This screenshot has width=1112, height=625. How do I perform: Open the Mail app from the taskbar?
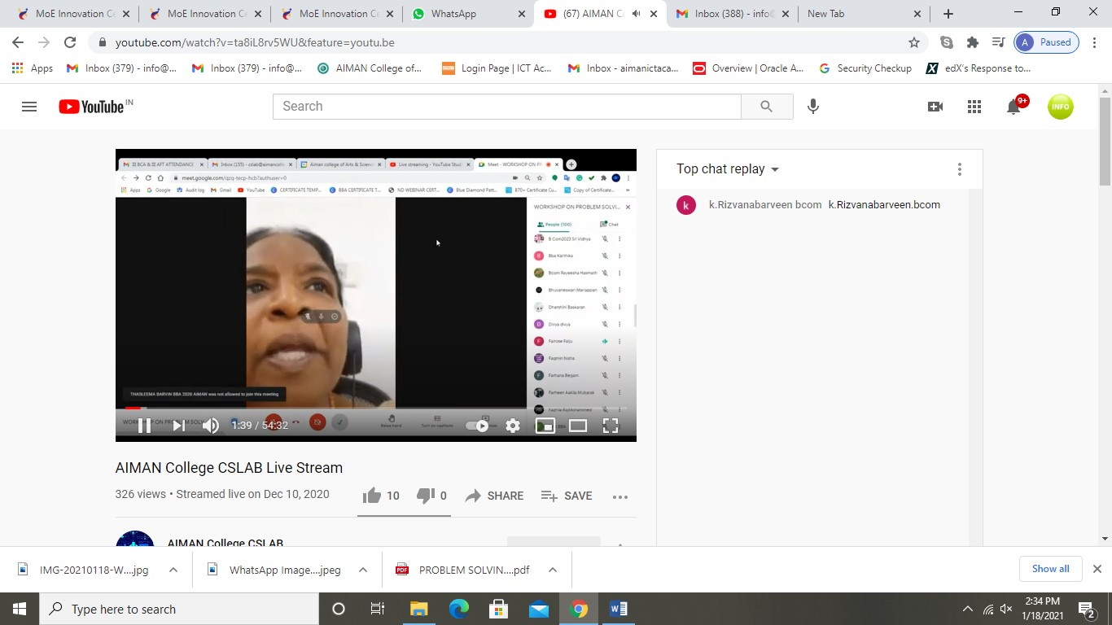(x=539, y=609)
